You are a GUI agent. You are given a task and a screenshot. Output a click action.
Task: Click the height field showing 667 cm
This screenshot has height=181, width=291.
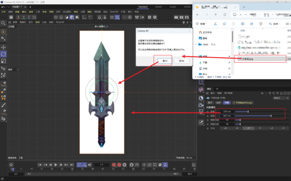pyautogui.click(x=227, y=116)
